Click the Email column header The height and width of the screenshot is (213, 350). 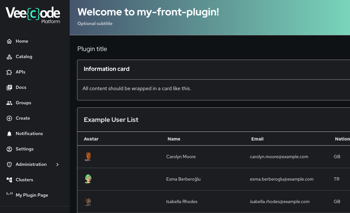(258, 139)
